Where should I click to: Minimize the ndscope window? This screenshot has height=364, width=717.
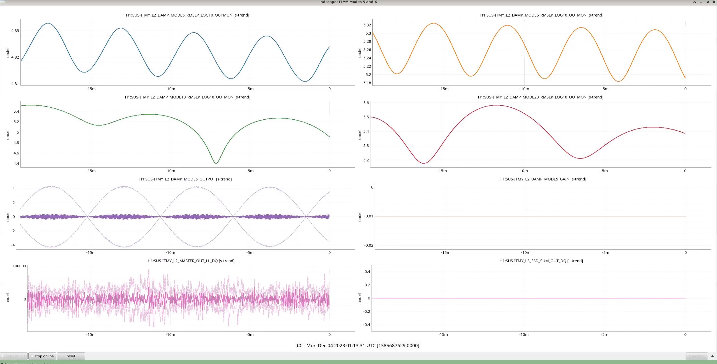701,2
